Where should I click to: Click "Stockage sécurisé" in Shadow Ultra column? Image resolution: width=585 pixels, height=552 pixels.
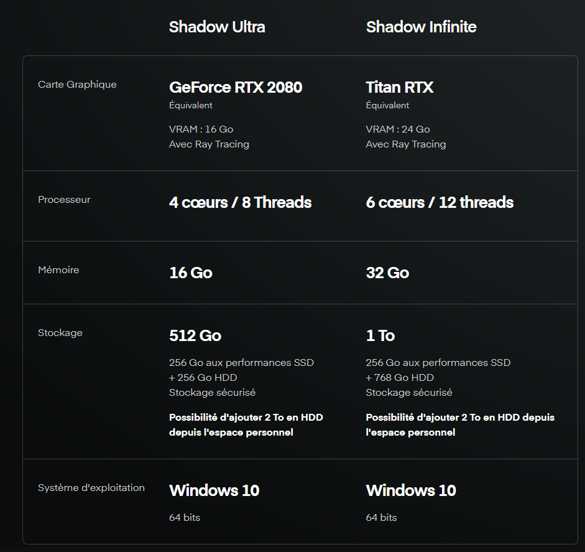pos(212,393)
